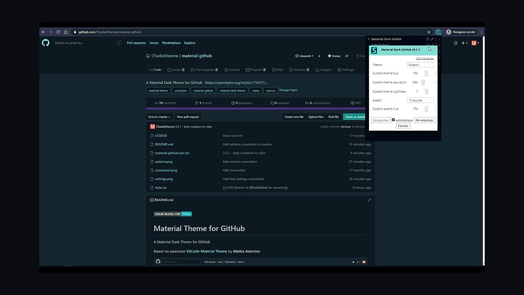This screenshot has width=524, height=295.
Task: Open the Unwatch dropdown
Action: 304,56
